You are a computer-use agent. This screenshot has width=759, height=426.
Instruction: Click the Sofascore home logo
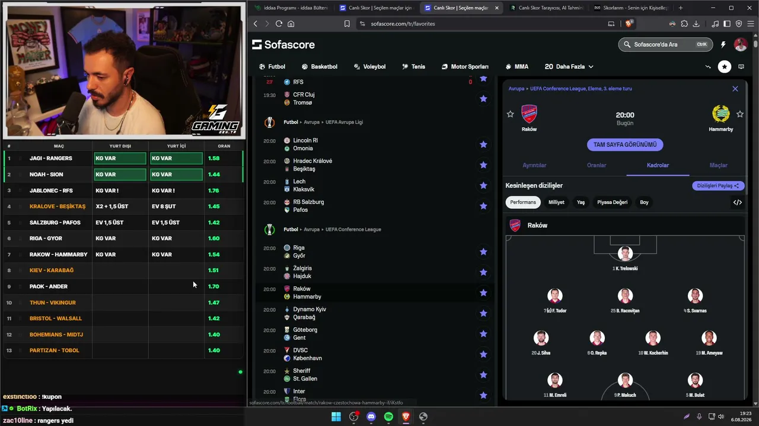[283, 45]
